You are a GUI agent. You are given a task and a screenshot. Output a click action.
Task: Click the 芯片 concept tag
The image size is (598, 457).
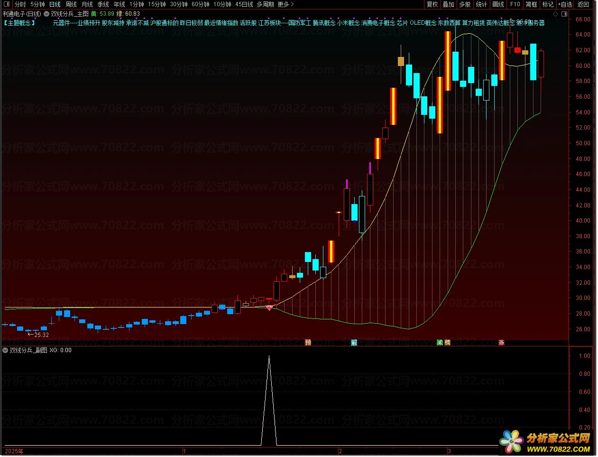(402, 23)
